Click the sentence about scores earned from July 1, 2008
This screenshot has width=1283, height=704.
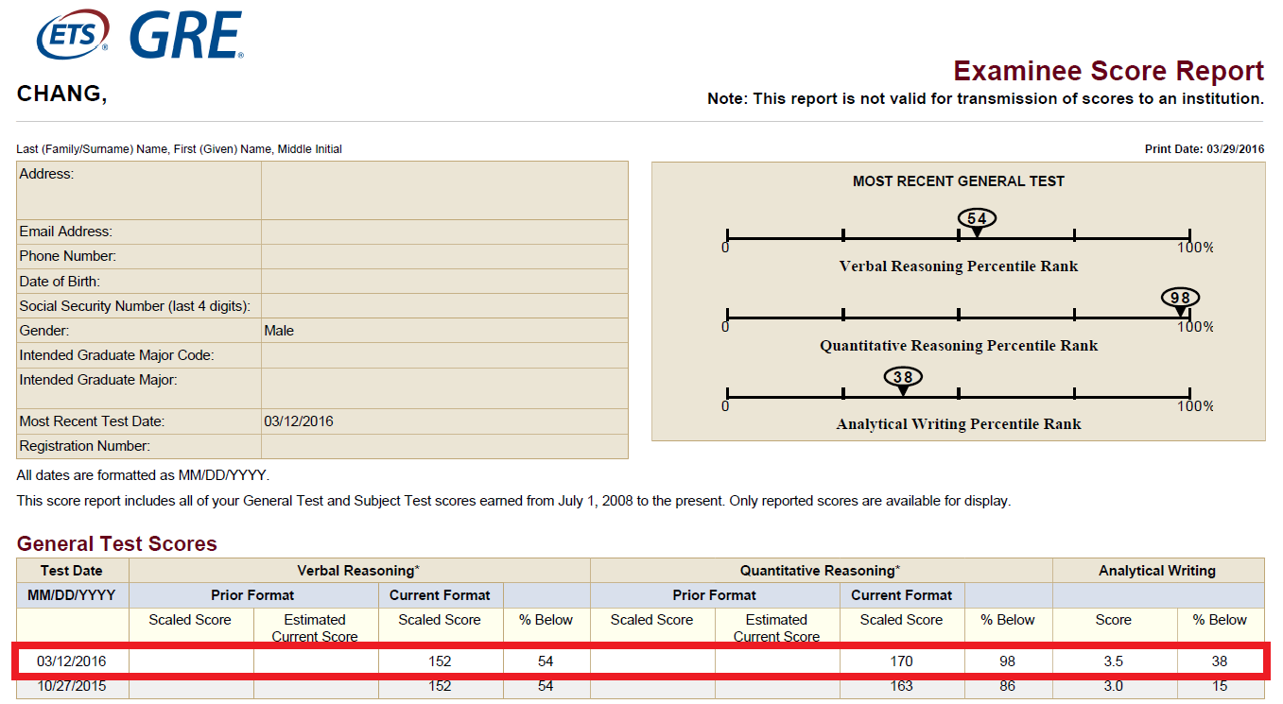tap(513, 501)
